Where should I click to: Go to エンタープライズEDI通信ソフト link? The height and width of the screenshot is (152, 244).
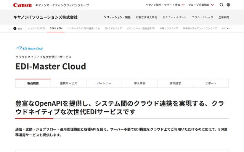83,28
